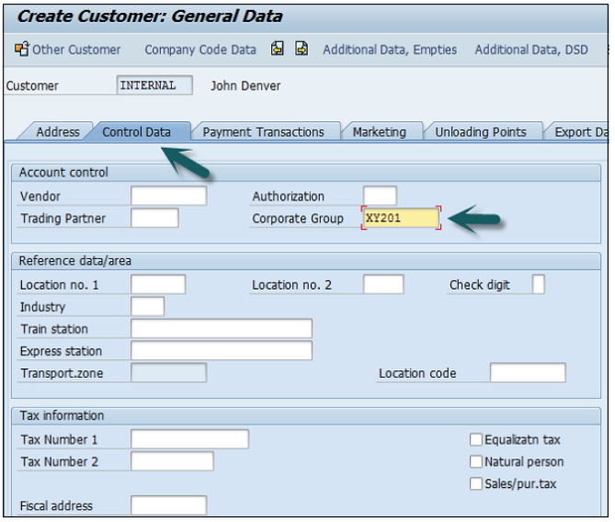Click the Tax Number 1 field
The height and width of the screenshot is (522, 615).
(189, 439)
